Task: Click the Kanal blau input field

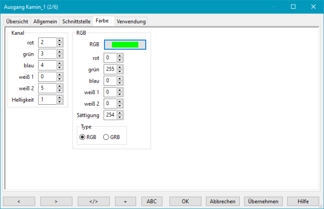Action: tap(47, 65)
